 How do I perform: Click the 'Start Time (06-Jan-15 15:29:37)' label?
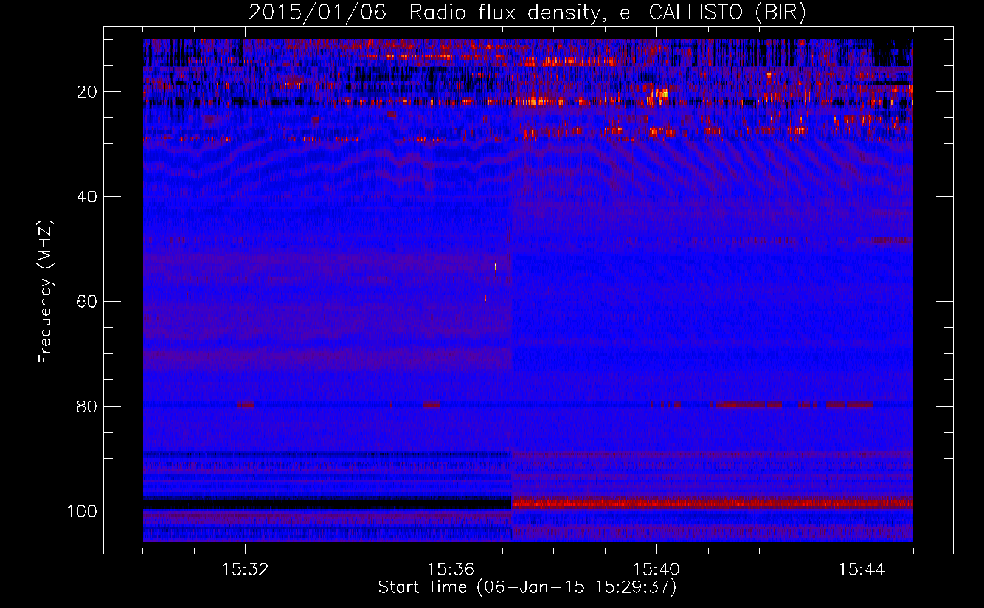(527, 587)
